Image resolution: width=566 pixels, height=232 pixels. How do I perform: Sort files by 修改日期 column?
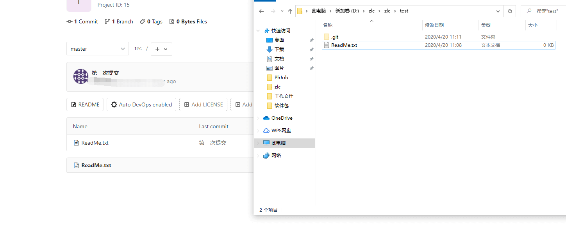434,25
